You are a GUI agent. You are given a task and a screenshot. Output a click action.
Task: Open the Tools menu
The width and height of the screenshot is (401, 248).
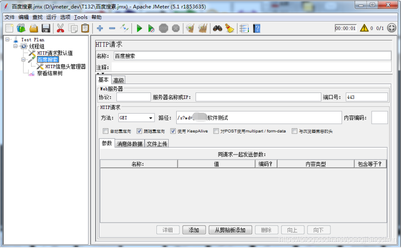pyautogui.click(x=81, y=17)
